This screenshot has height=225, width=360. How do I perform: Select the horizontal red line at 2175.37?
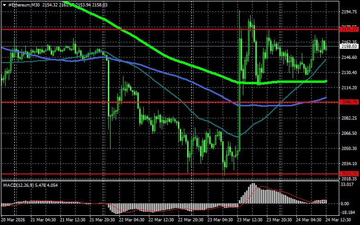click(170, 29)
